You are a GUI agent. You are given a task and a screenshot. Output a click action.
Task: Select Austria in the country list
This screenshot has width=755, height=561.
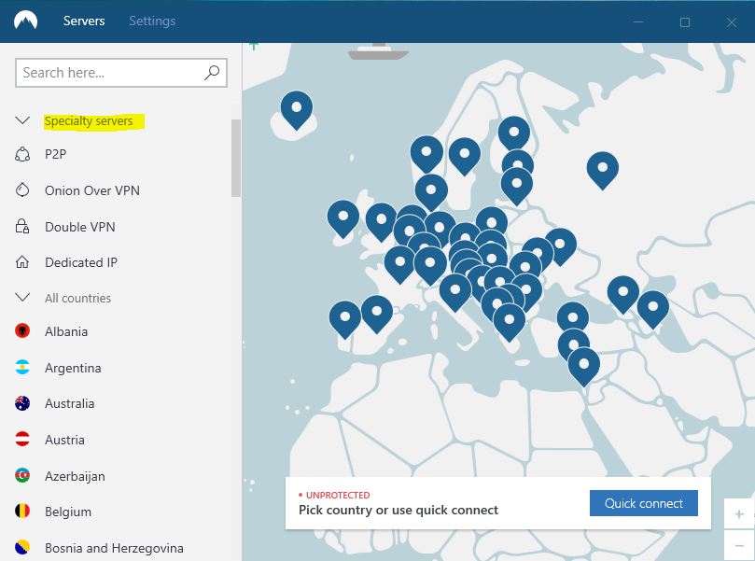[64, 441]
